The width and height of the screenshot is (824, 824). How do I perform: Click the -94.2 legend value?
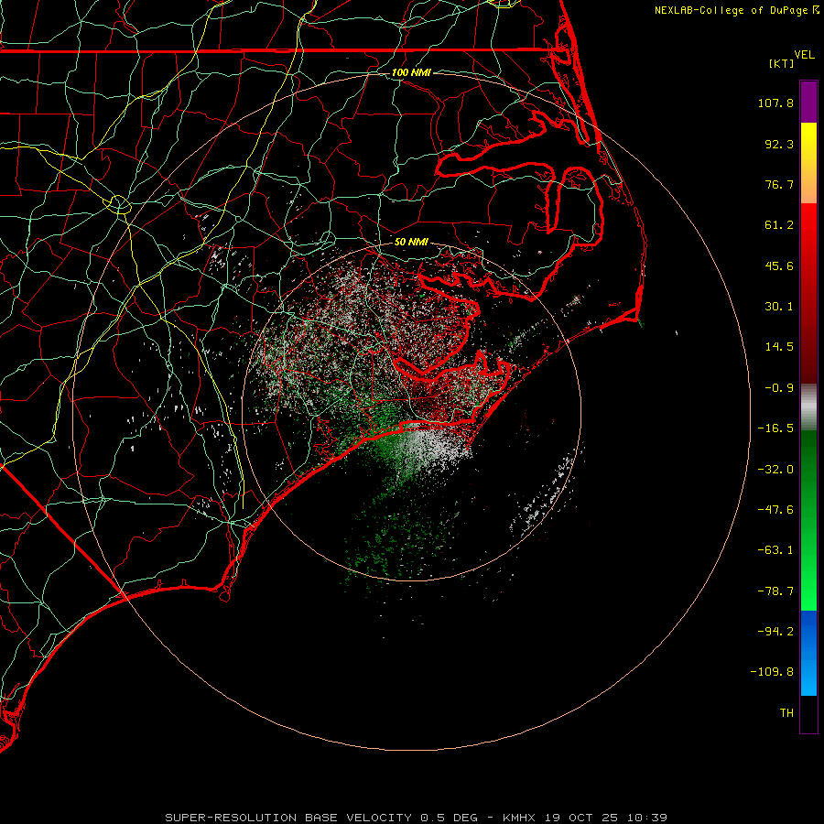point(775,631)
